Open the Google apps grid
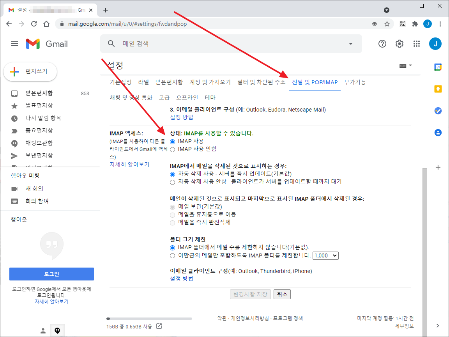This screenshot has width=449, height=337. [417, 44]
